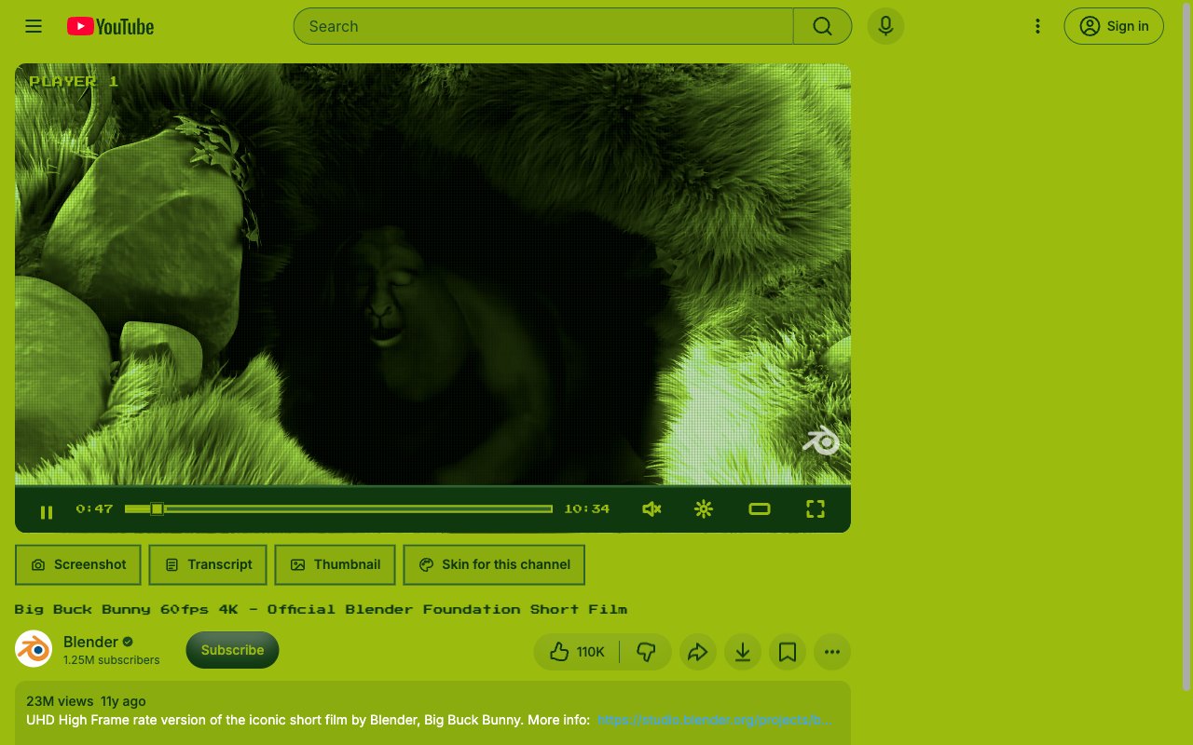Image resolution: width=1193 pixels, height=745 pixels.
Task: Pause the video playback
Action: point(47,511)
